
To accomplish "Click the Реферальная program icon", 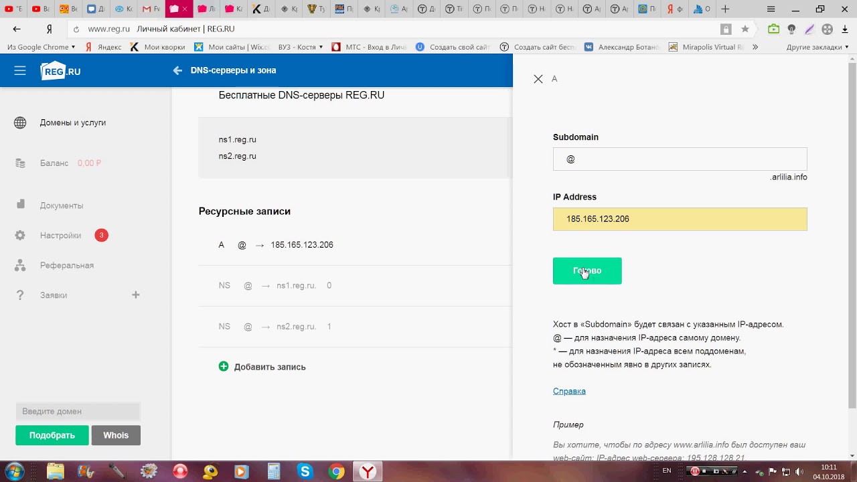I will [20, 265].
